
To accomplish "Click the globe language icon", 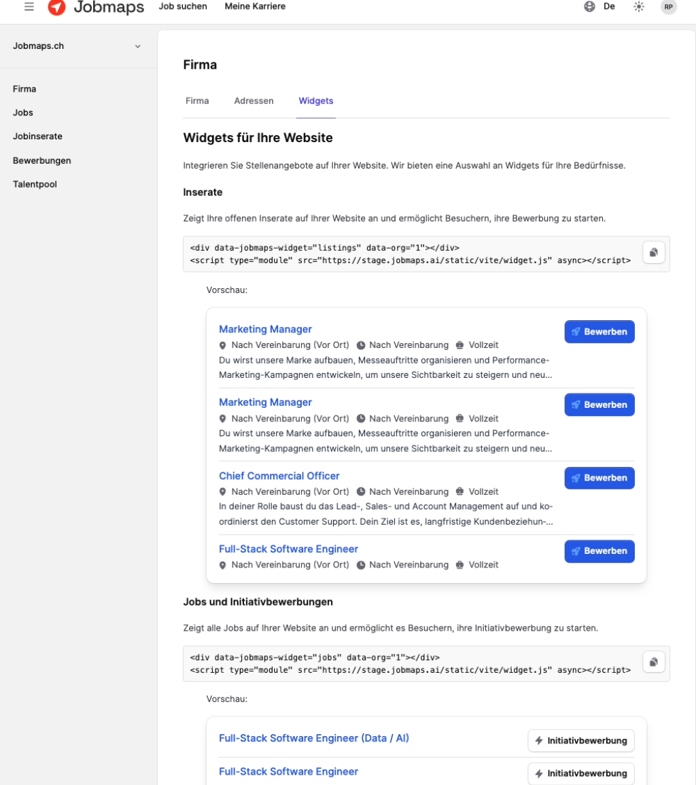I will (589, 7).
